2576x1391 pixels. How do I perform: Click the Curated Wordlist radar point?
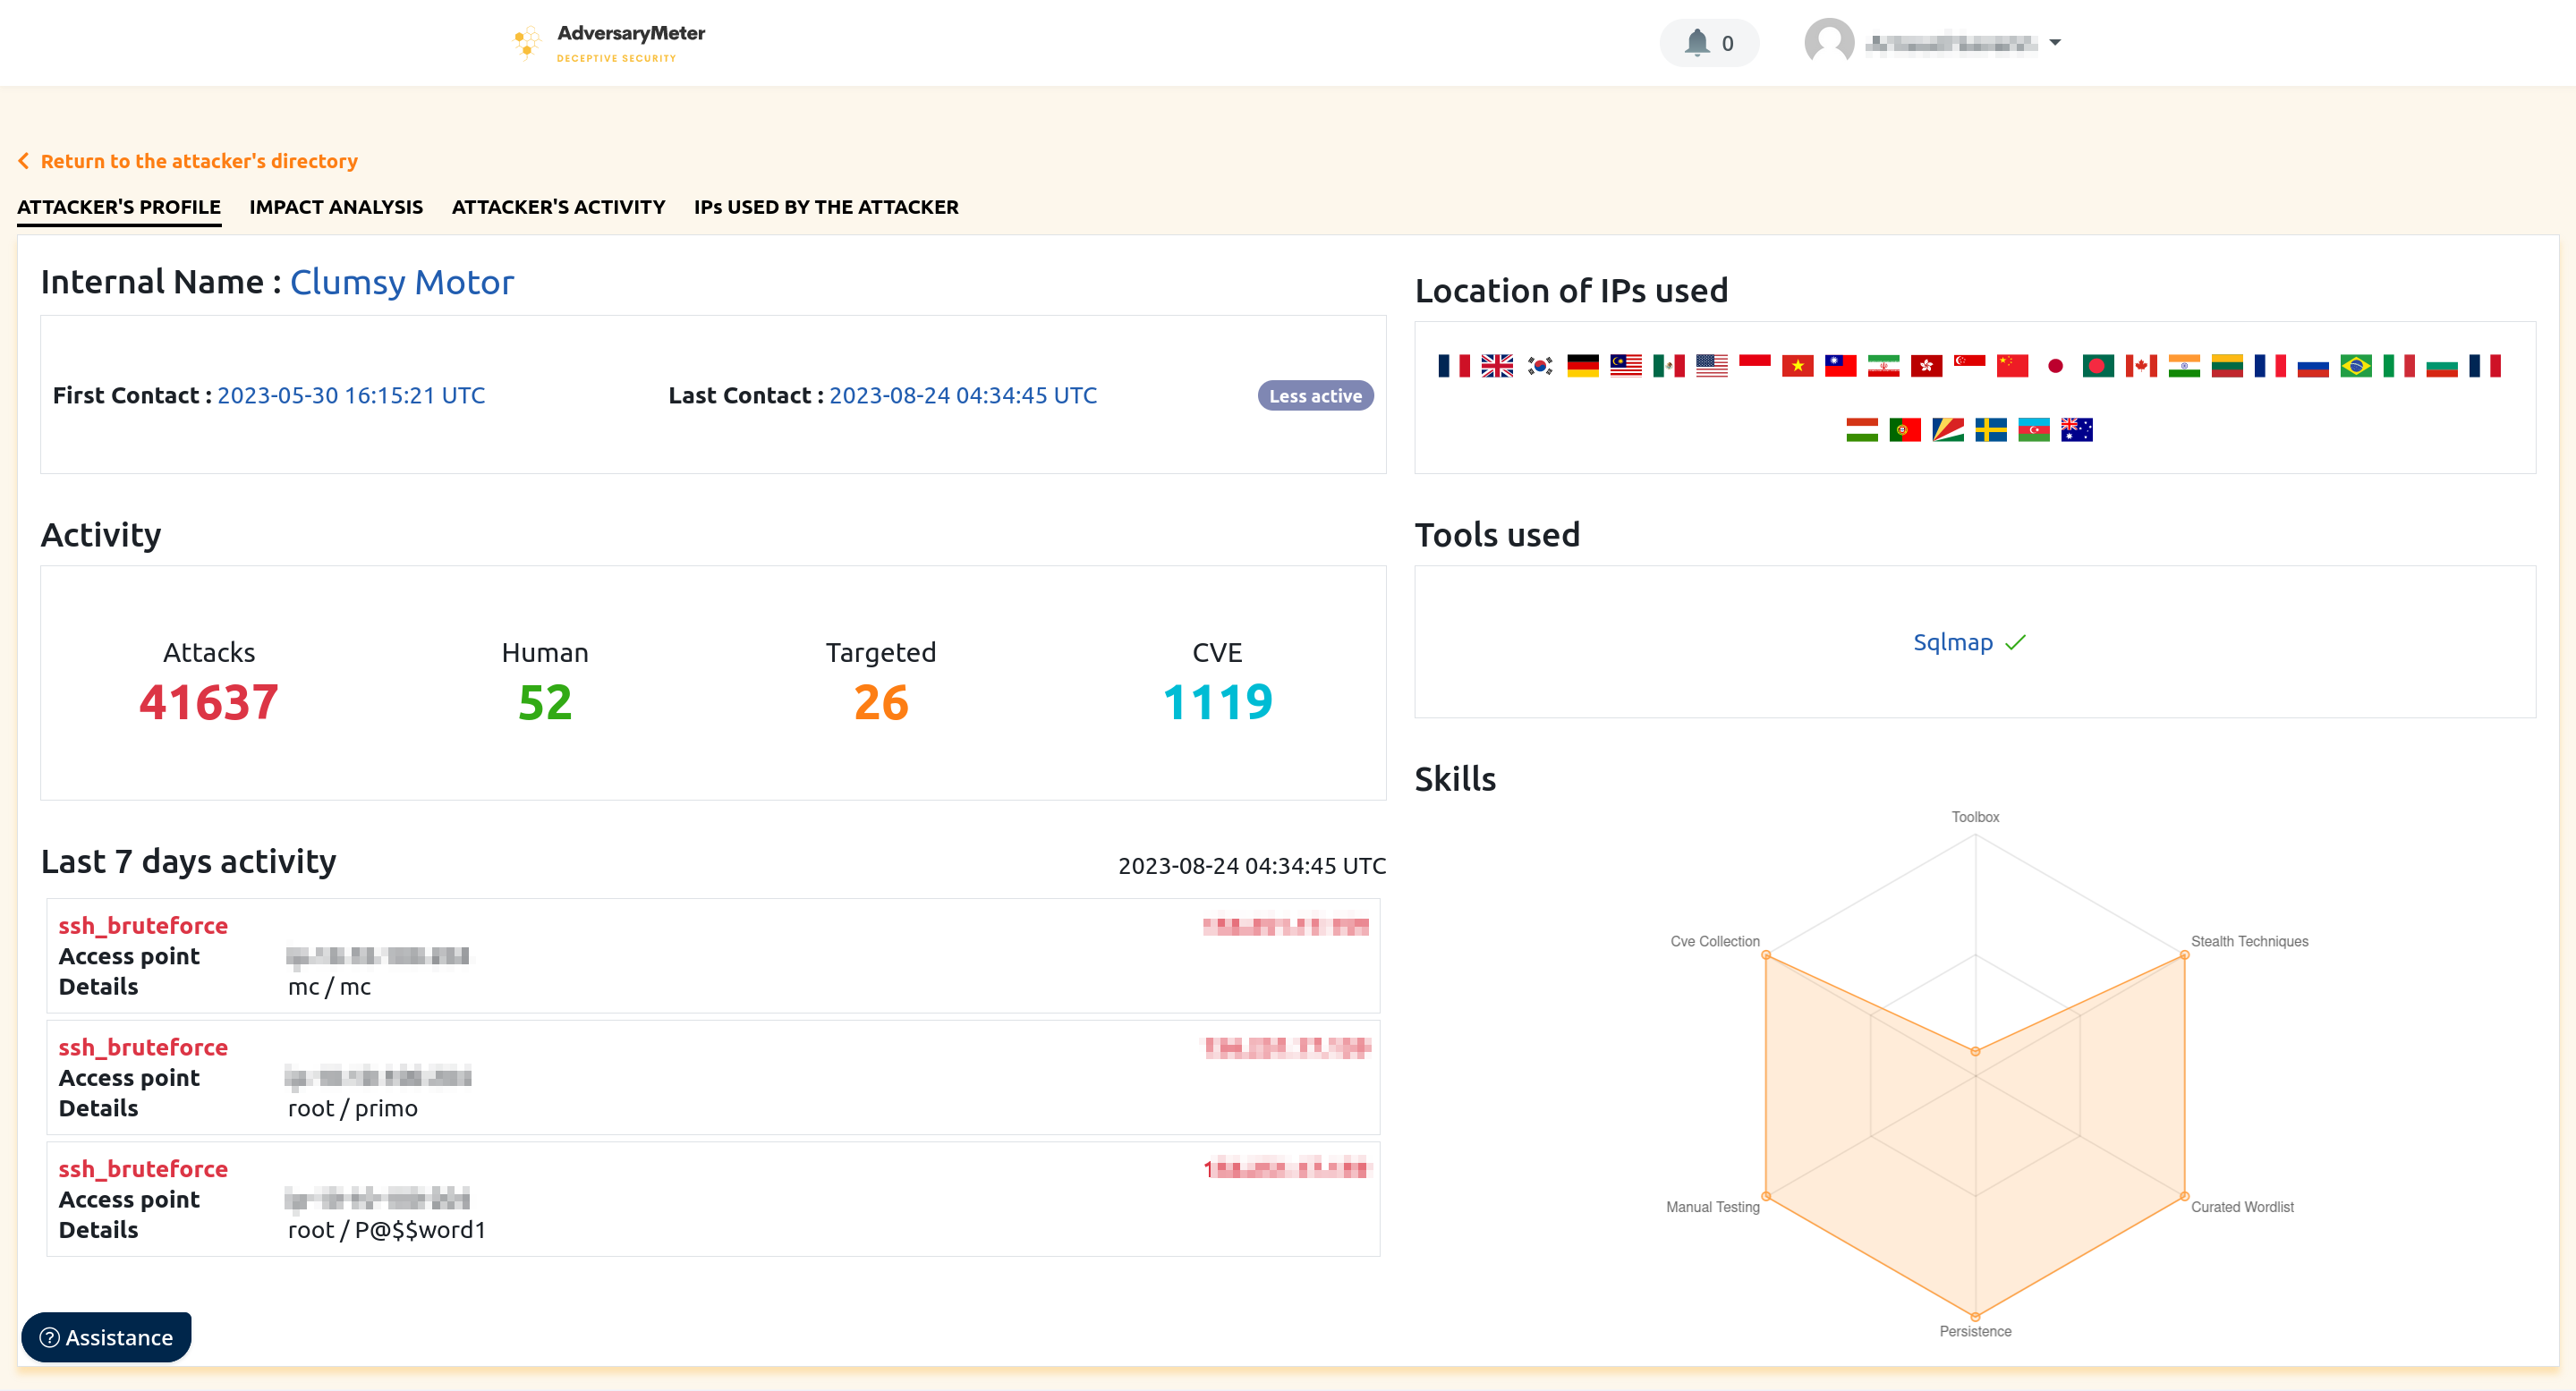2185,1196
